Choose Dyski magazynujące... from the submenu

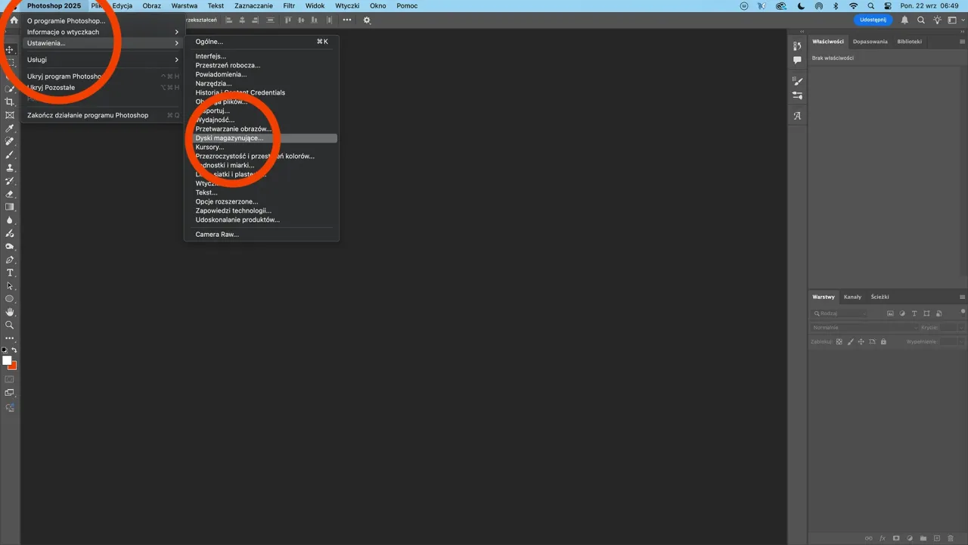coord(230,139)
